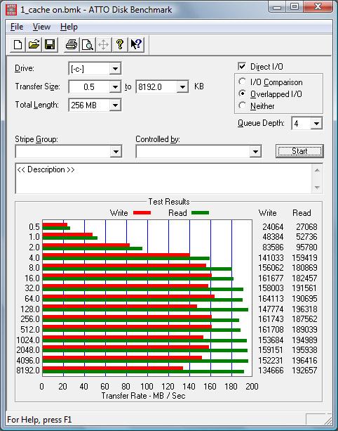
Task: Open Print Preview toolbar icon
Action: click(x=88, y=44)
